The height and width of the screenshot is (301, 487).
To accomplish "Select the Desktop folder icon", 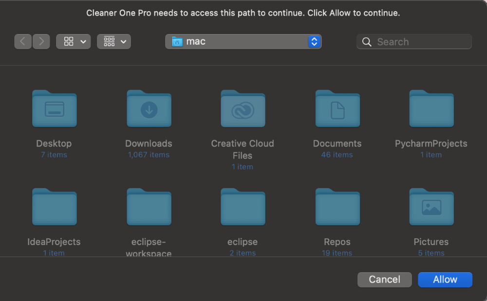I will 55,108.
